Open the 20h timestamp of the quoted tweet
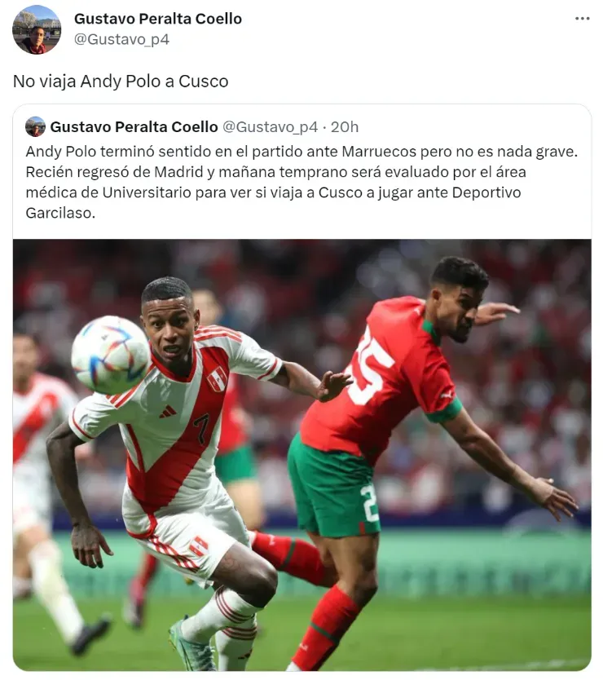 [x=345, y=126]
